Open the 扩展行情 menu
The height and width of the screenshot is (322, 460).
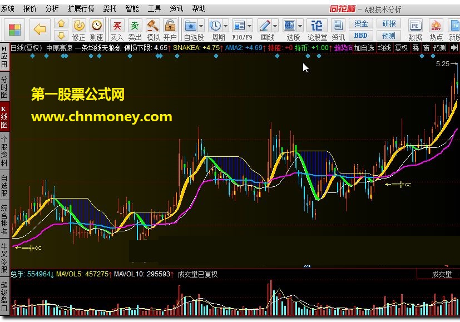coord(81,8)
